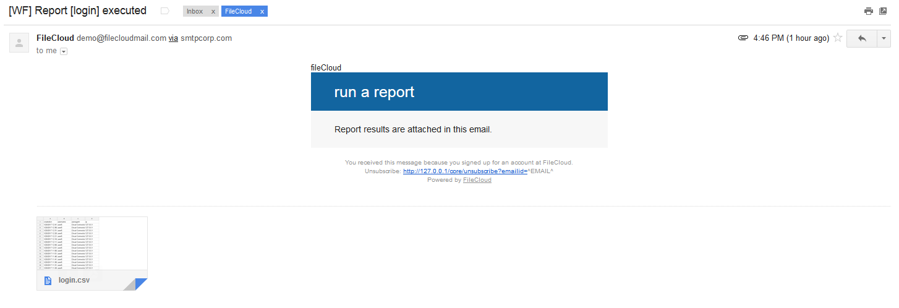Remove the FileCloud label with x
Viewport: 899px width, 308px height.
[x=262, y=12]
